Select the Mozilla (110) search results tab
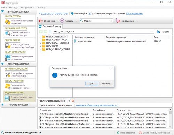Screen dimensions: 174x135 click(56, 101)
